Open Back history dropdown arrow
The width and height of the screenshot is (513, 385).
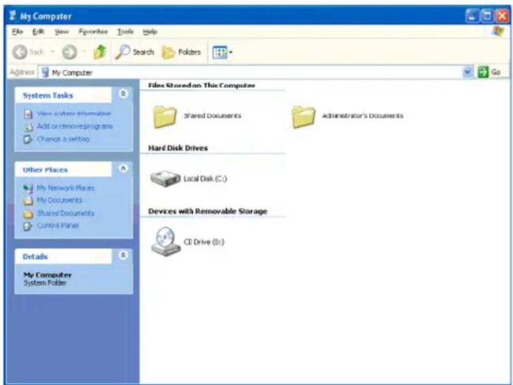click(52, 52)
